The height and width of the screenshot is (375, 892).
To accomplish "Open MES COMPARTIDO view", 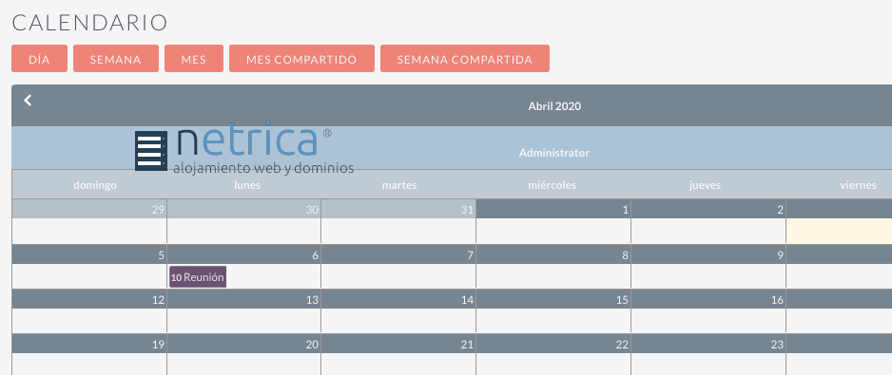I will pos(301,59).
